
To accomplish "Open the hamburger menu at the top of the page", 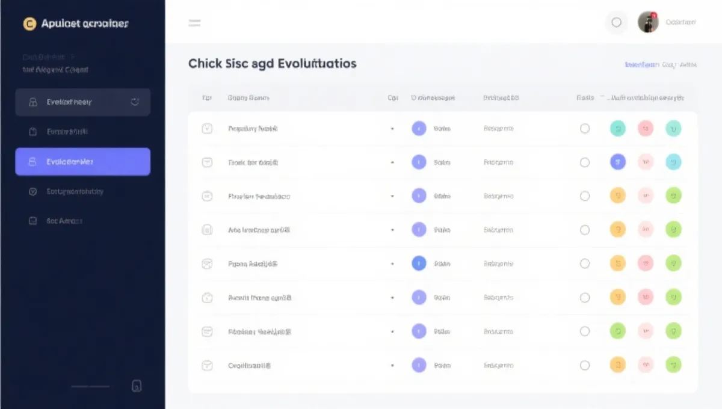I will [x=194, y=23].
